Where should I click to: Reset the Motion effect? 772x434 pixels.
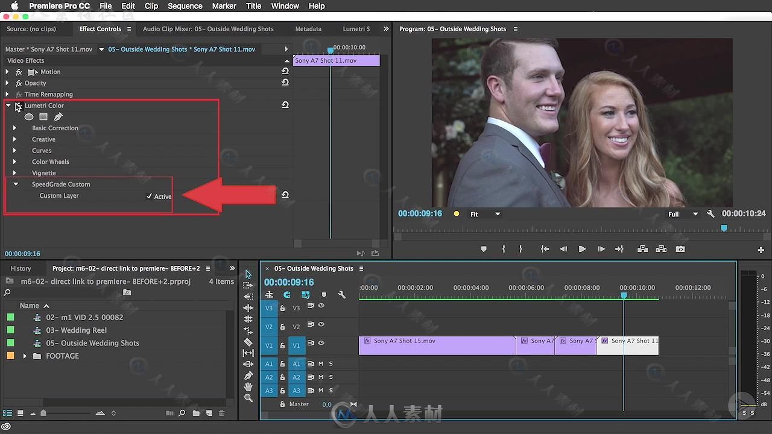click(x=285, y=71)
